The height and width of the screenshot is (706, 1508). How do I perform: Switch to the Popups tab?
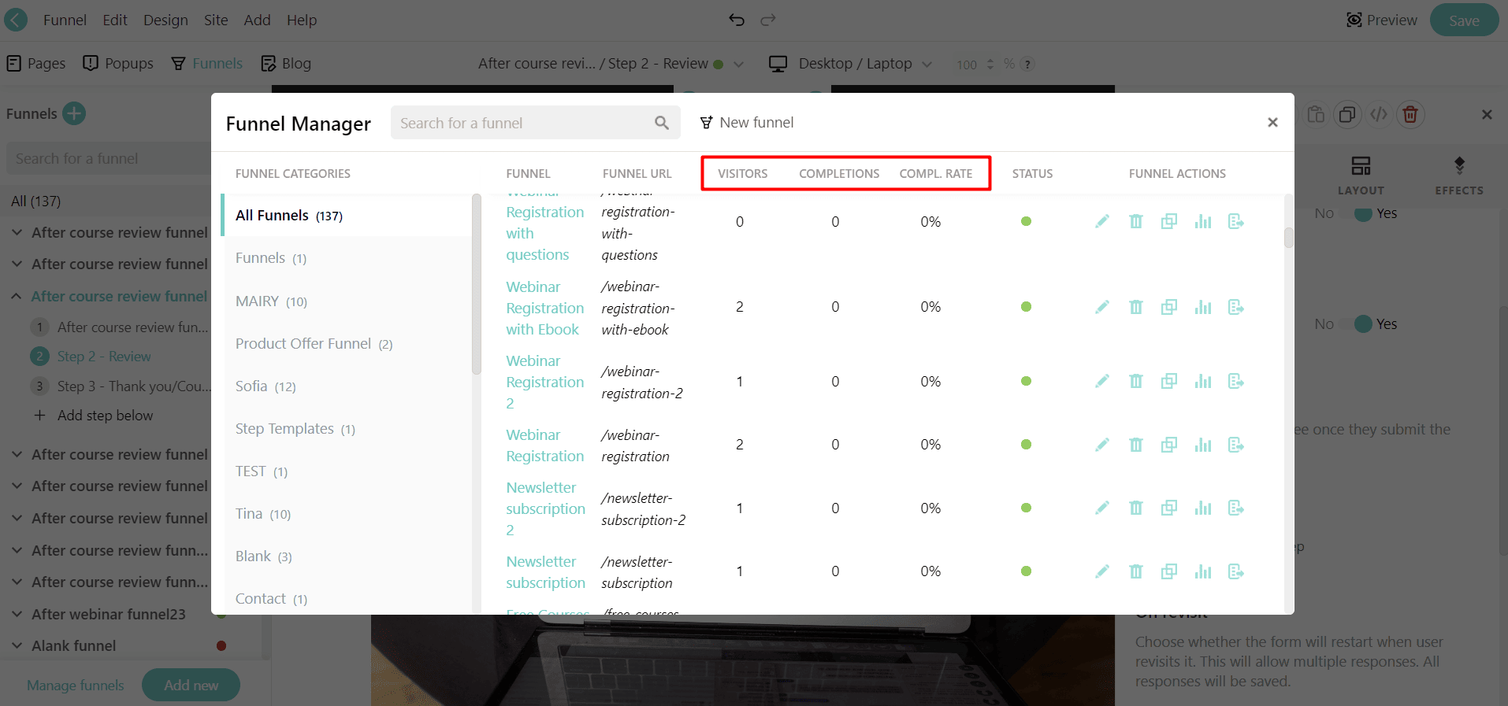coord(118,63)
